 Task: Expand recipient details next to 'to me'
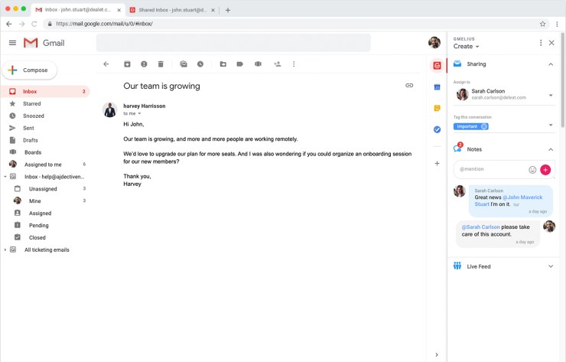click(x=139, y=113)
